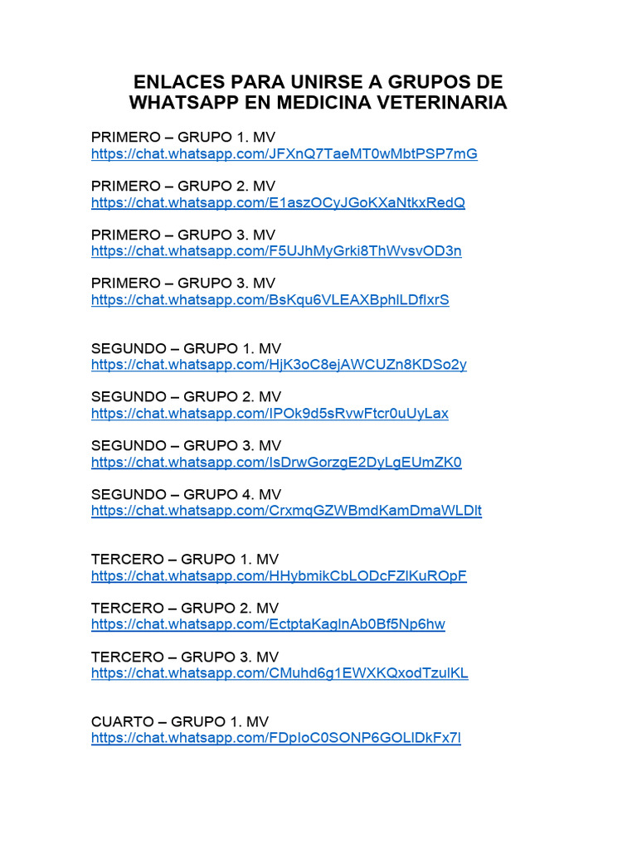The width and height of the screenshot is (637, 849).
Task: Click the 'TERCERO – GRUPO 3. MV' label
Action: 185,657
